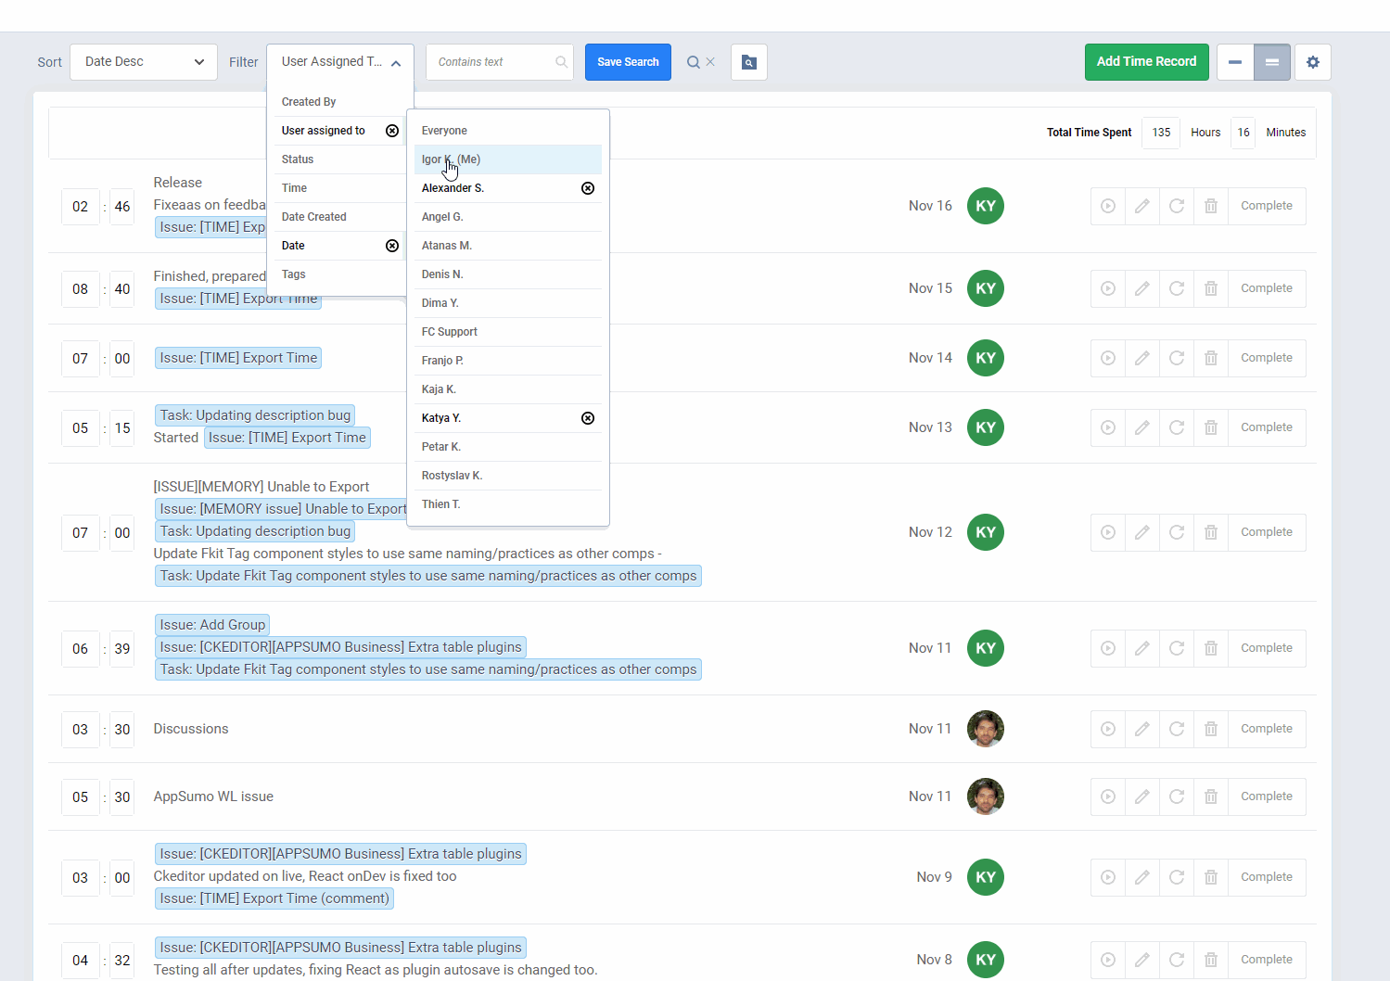Mark Nov 16 record as Complete
The image size is (1390, 981).
pyautogui.click(x=1267, y=206)
